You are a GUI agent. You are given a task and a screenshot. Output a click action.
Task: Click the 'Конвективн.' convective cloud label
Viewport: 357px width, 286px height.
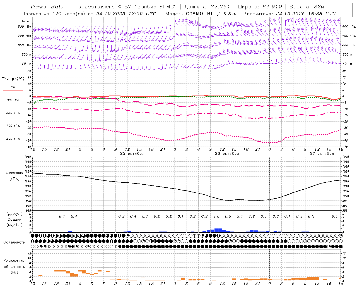[14, 261]
